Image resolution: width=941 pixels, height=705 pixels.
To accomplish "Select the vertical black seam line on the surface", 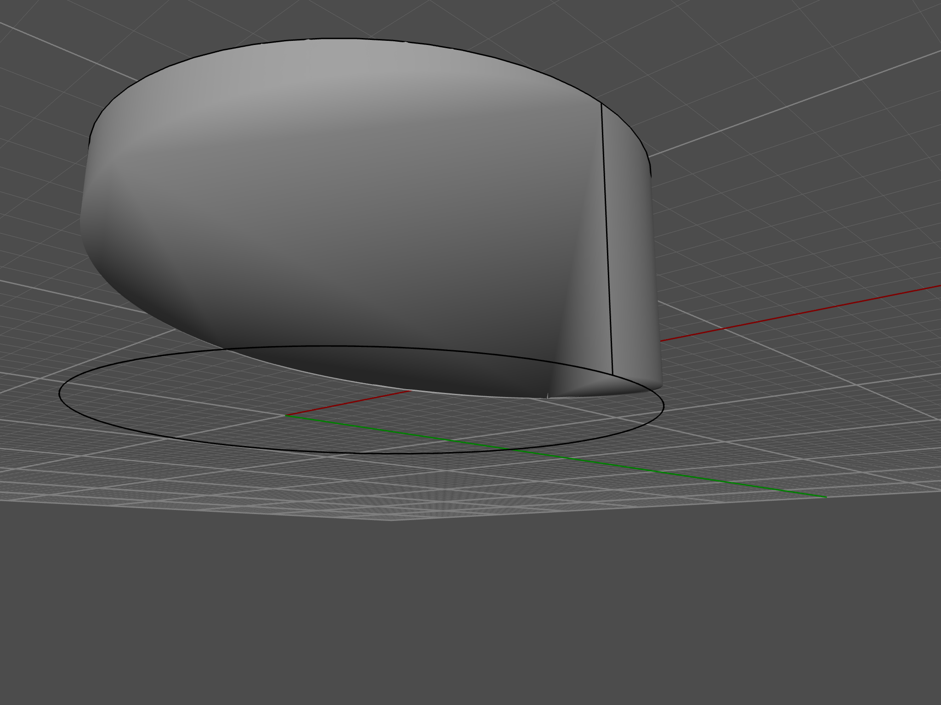I will (607, 239).
